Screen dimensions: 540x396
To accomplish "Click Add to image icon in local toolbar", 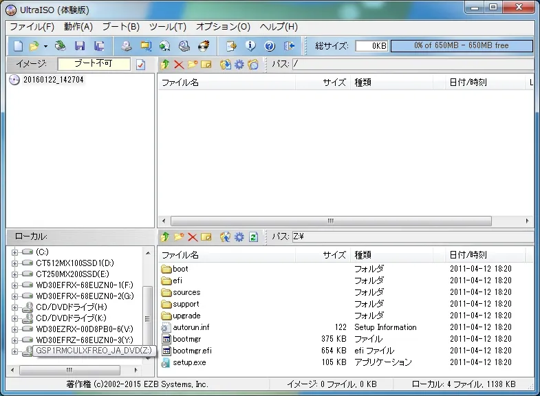I will click(225, 236).
